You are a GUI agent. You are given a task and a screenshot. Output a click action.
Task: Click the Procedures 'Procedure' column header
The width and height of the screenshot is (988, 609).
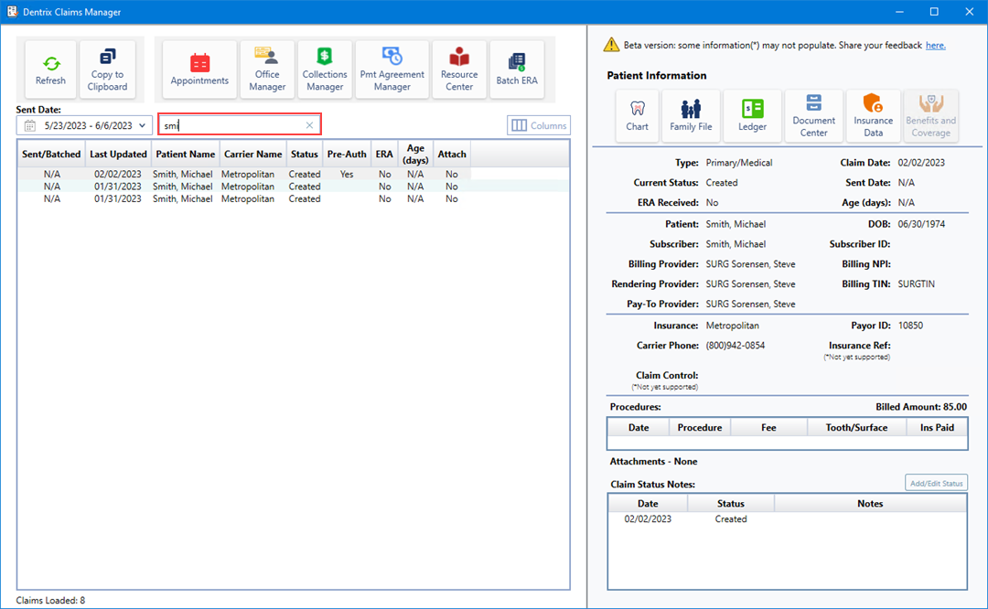coord(700,427)
